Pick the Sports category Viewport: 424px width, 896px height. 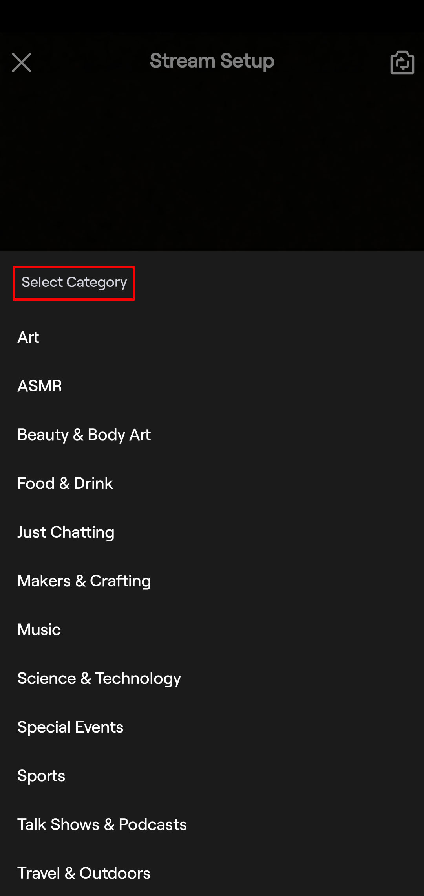[41, 776]
